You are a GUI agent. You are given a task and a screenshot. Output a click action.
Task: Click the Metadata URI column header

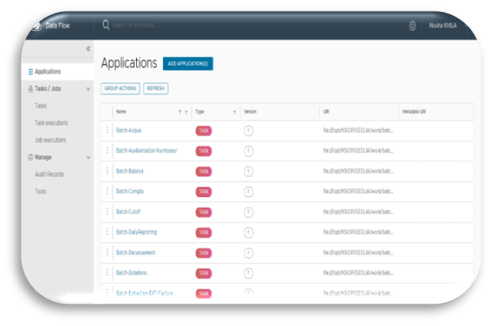point(414,112)
